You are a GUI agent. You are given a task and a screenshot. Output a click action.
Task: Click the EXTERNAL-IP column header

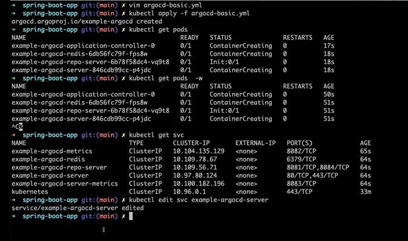pyautogui.click(x=256, y=143)
